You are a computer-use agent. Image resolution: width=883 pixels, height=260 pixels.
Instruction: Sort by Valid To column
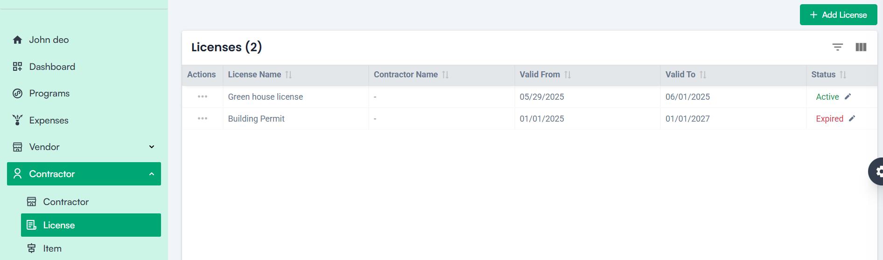click(x=703, y=75)
